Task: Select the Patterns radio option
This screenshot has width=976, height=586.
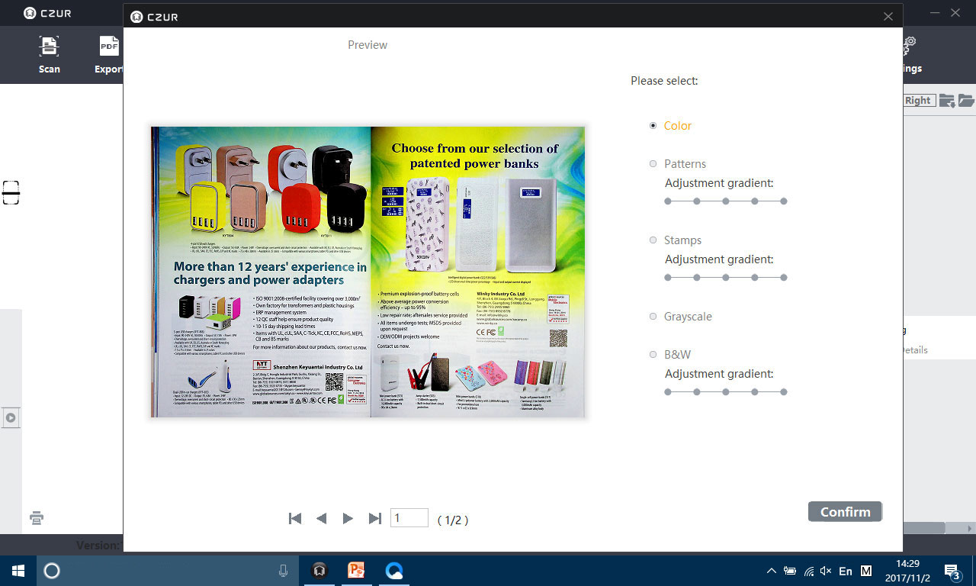Action: point(653,164)
